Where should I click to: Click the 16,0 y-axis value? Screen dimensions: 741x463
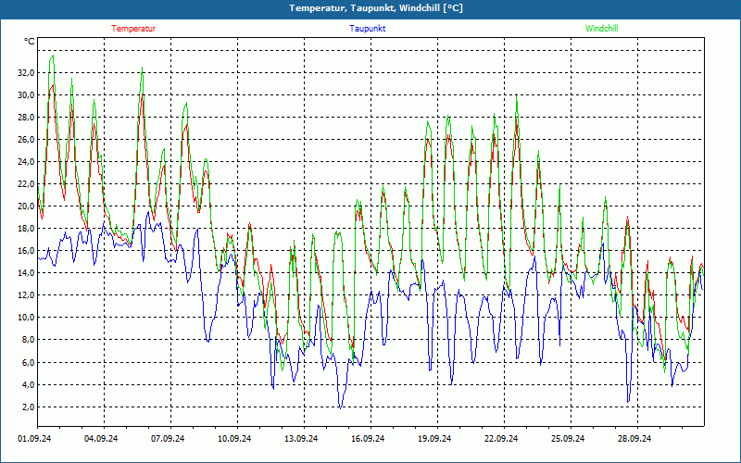click(x=26, y=250)
